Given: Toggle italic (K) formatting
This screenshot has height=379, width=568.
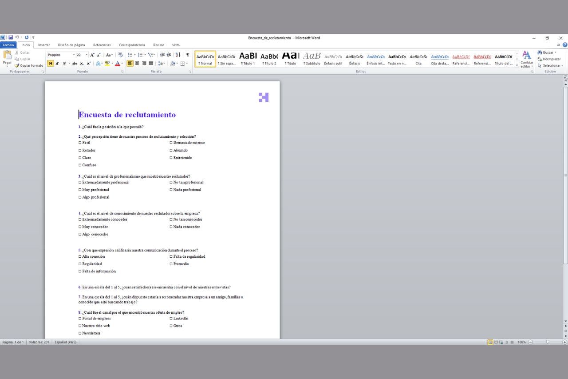Looking at the screenshot, I should pyautogui.click(x=57, y=64).
